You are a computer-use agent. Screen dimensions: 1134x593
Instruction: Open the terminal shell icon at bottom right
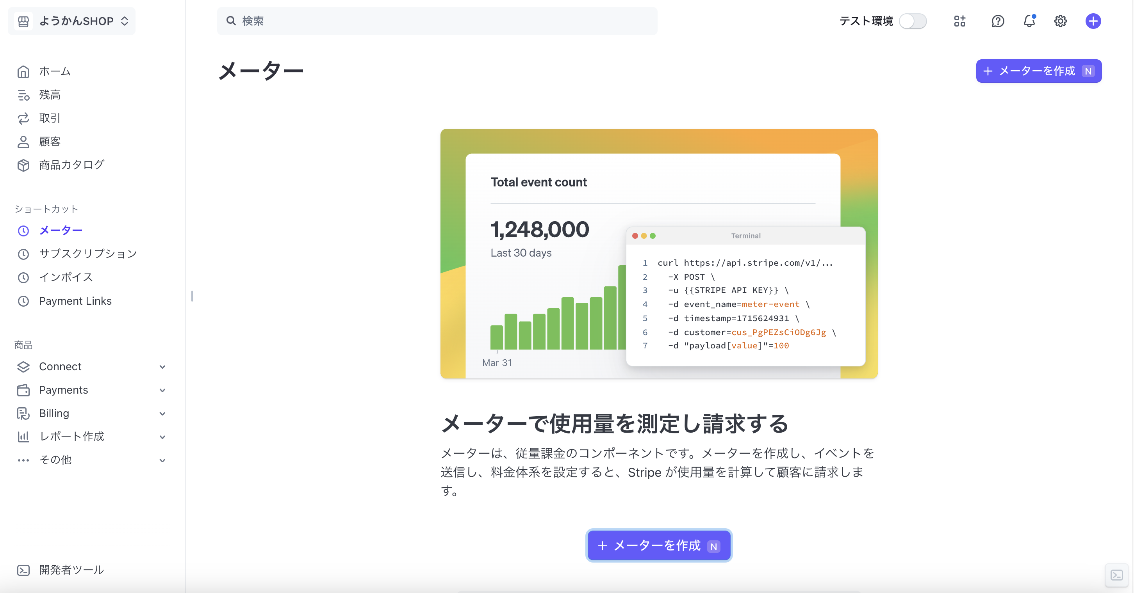tap(1116, 575)
